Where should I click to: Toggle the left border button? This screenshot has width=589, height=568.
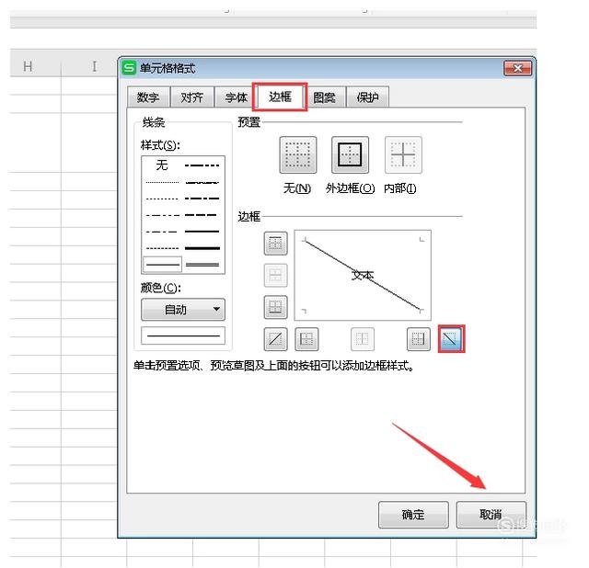click(306, 339)
